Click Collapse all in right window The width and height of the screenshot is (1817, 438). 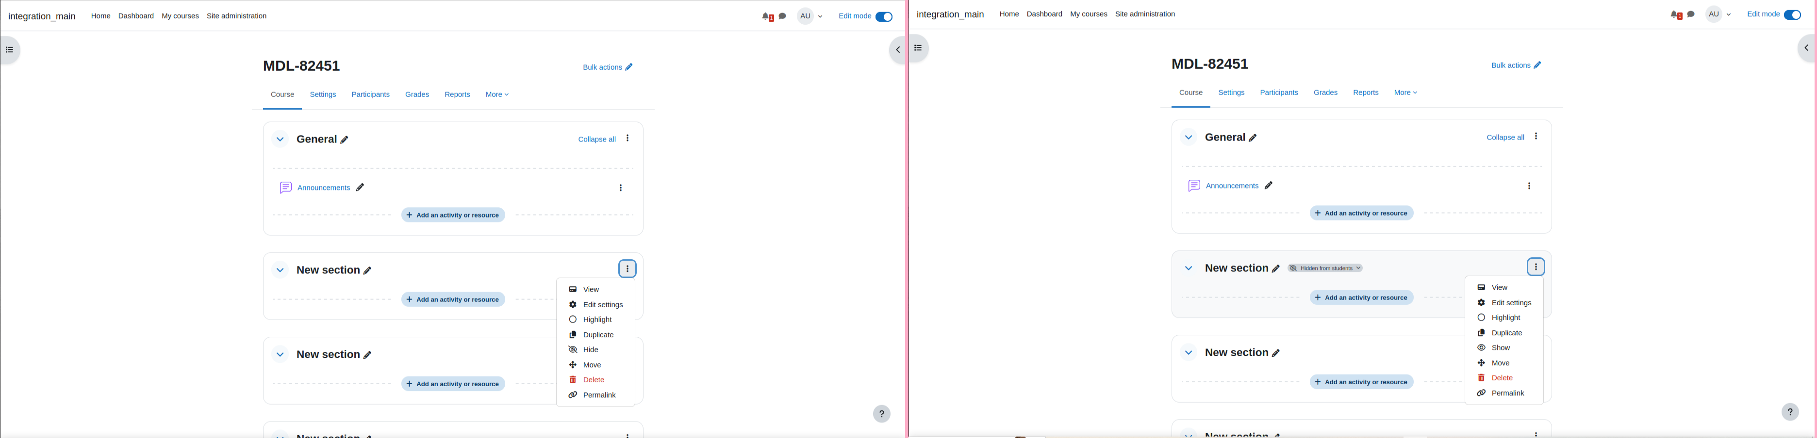(1505, 138)
